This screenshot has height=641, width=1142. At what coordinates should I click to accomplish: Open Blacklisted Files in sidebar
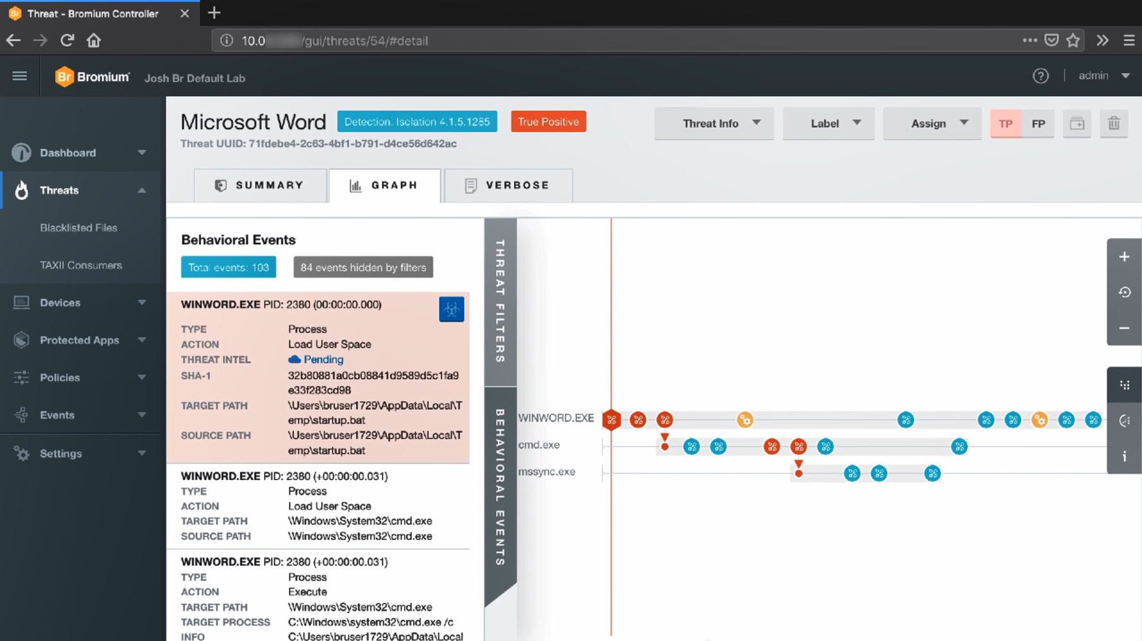click(x=78, y=228)
